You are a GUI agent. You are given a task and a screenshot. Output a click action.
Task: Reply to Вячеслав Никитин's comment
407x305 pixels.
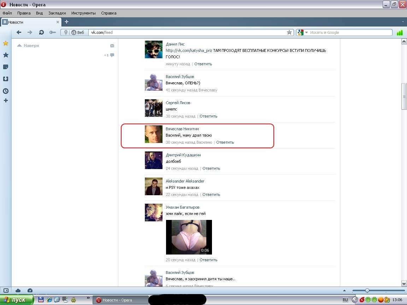pos(225,142)
